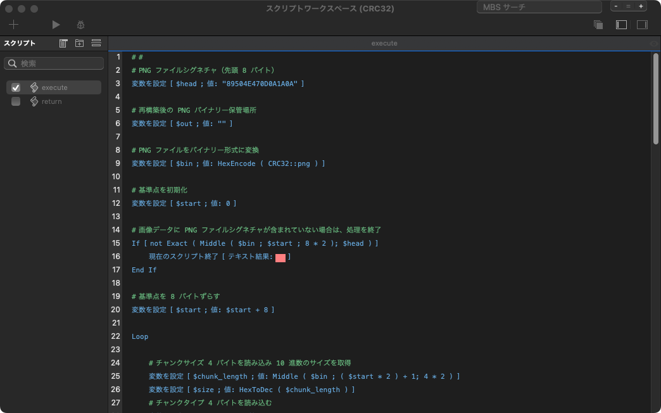Click line number 13 in the gutter
This screenshot has width=661, height=413.
[x=116, y=217]
